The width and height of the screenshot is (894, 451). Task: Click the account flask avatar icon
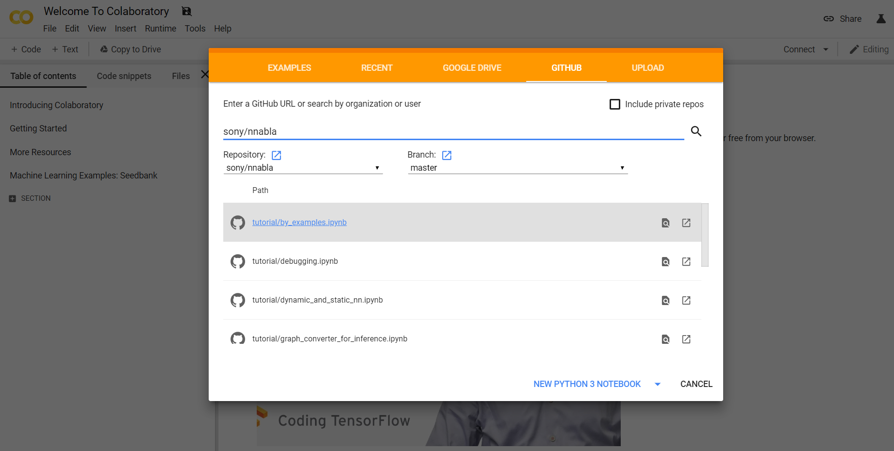(881, 18)
